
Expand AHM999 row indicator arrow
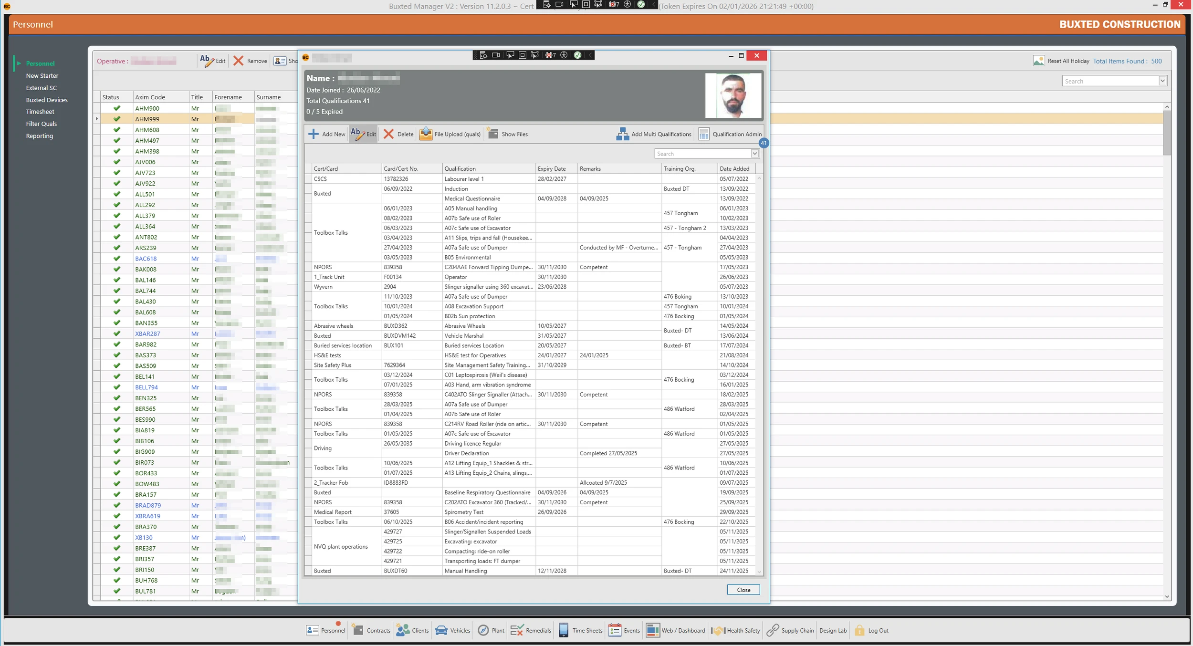(x=97, y=119)
